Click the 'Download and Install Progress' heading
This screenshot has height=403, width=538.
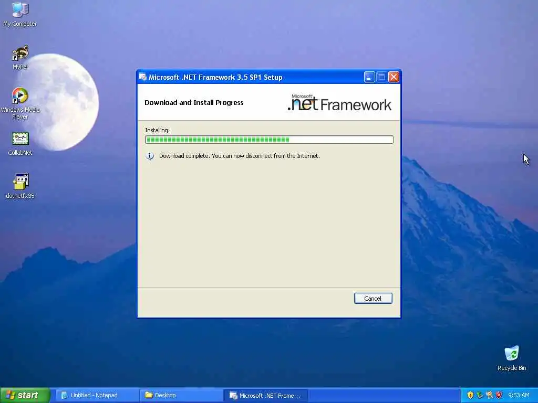194,102
